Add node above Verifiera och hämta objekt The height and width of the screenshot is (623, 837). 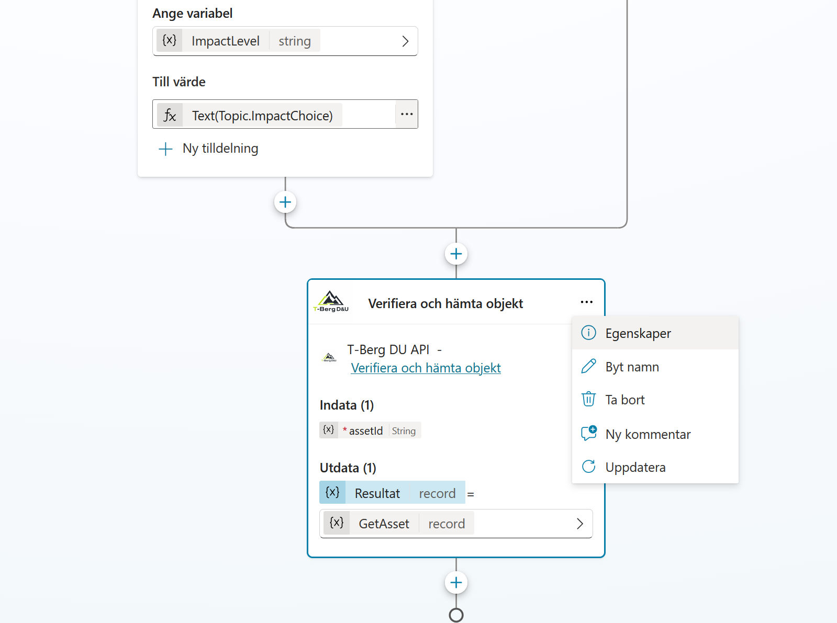click(456, 254)
